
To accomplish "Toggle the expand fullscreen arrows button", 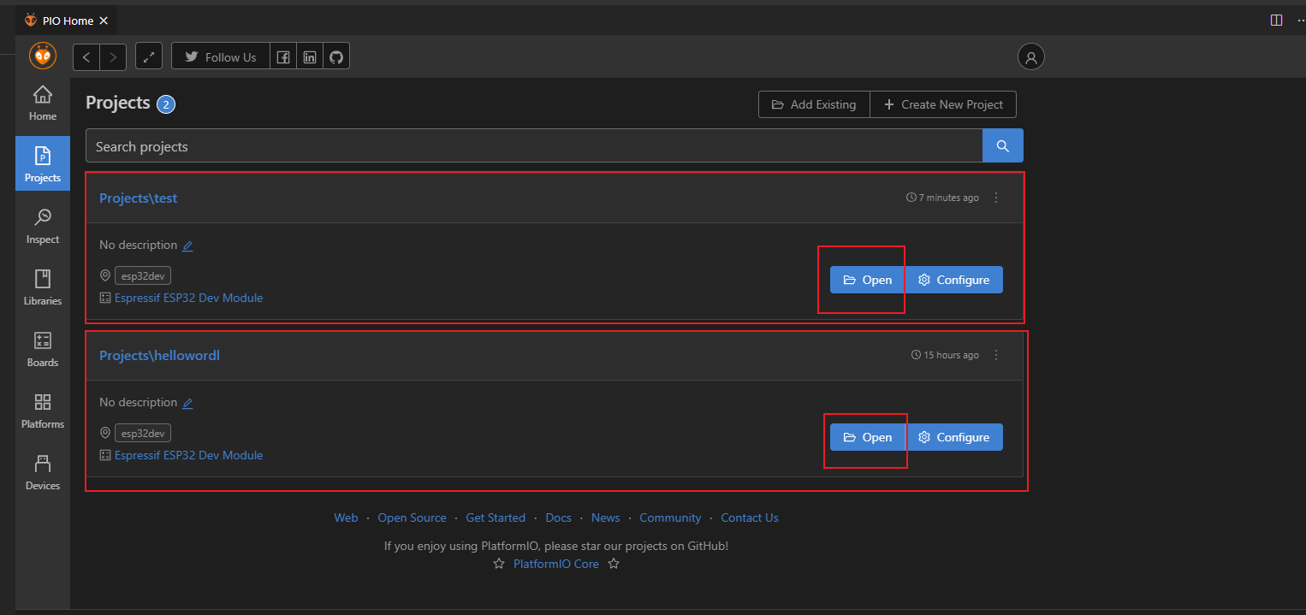I will [149, 57].
